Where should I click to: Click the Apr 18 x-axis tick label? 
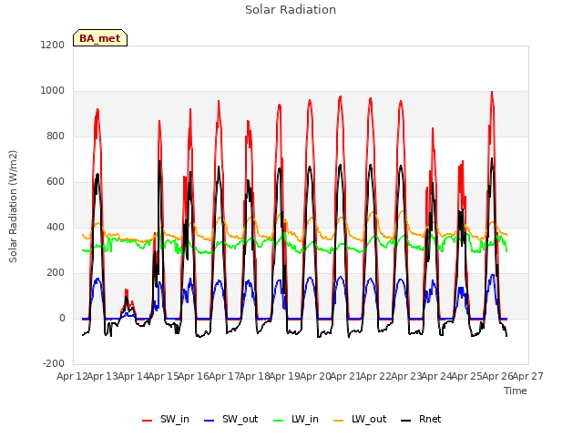tap(254, 376)
